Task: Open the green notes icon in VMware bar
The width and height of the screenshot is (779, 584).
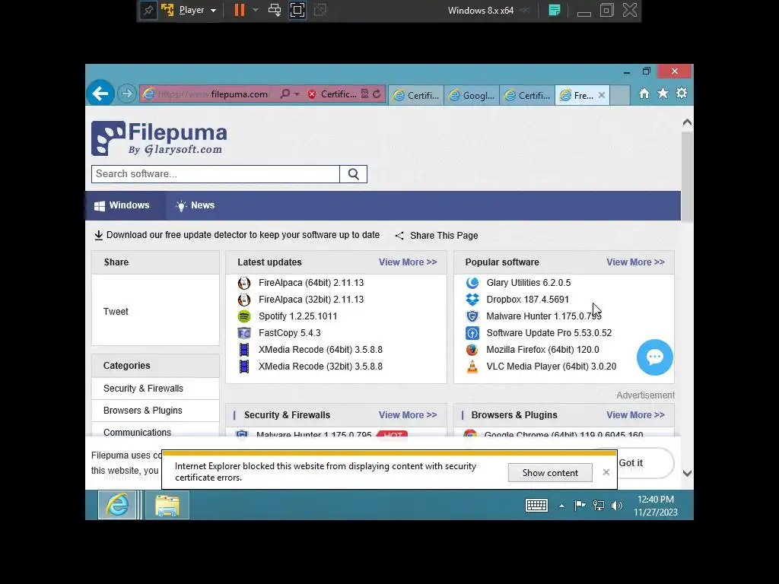Action: (x=555, y=10)
